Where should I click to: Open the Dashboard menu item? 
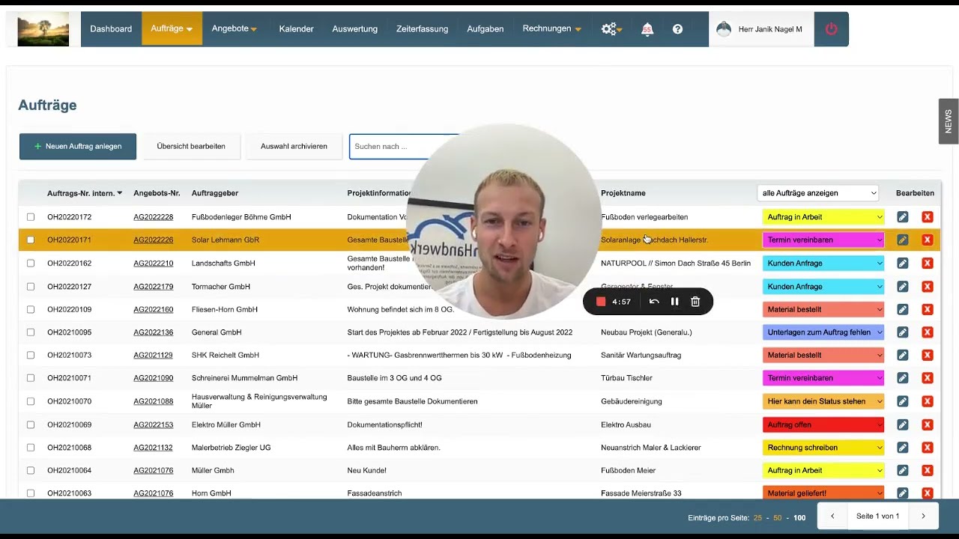(111, 29)
